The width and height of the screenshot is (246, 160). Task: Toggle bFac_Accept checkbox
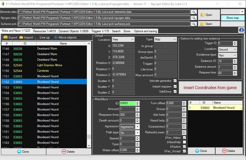pyautogui.click(x=185, y=151)
